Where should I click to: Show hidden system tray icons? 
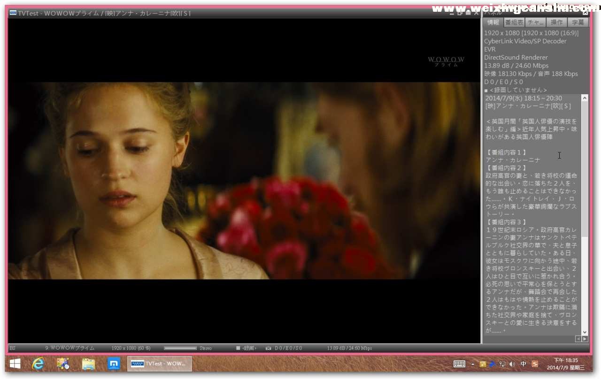tap(473, 364)
